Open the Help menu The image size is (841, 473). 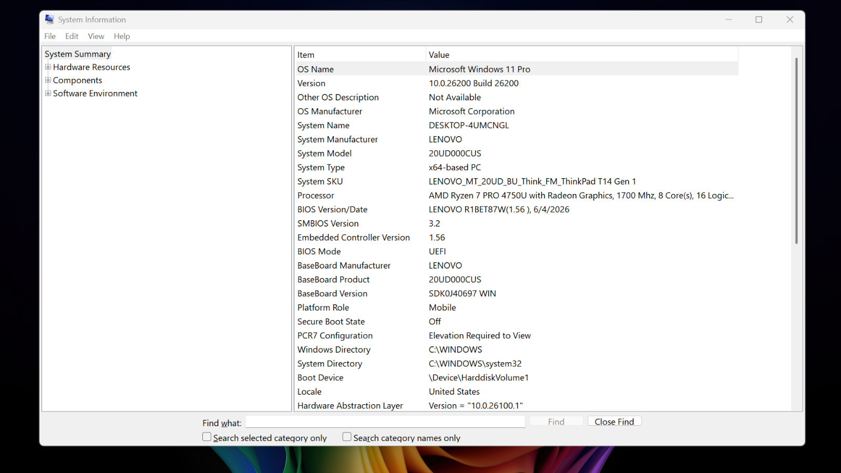(122, 36)
